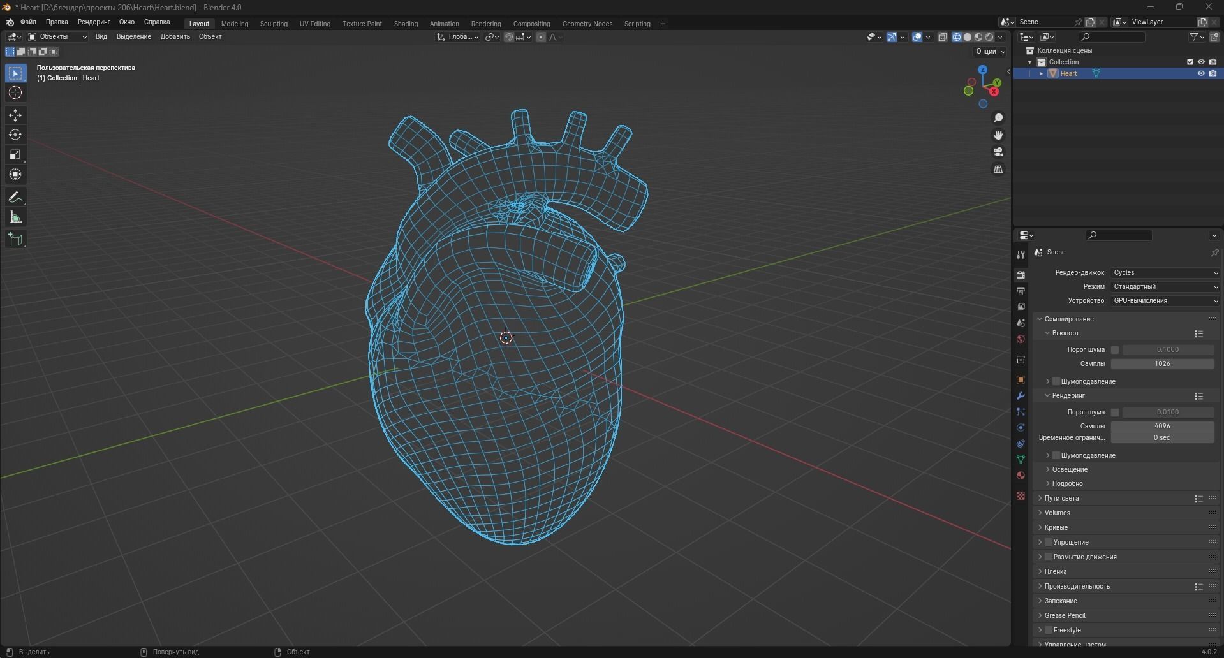Click the Z axis on navigation gizmo
The height and width of the screenshot is (658, 1224).
pos(983,69)
